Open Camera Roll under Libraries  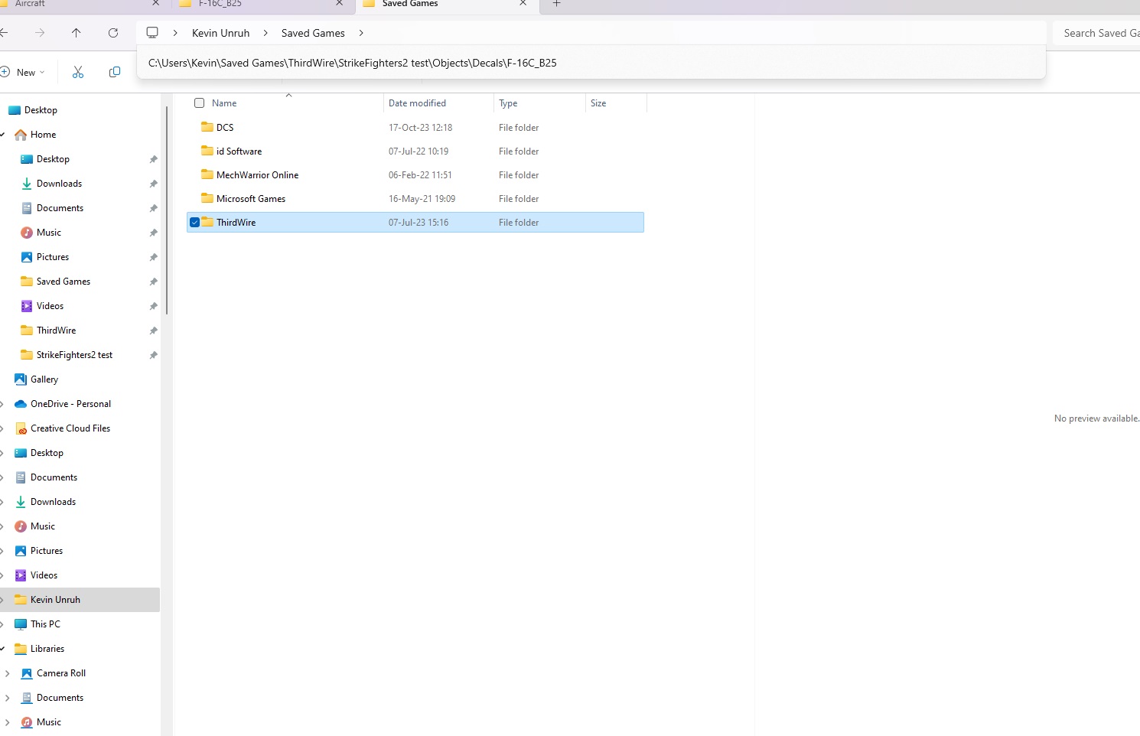[x=61, y=673]
